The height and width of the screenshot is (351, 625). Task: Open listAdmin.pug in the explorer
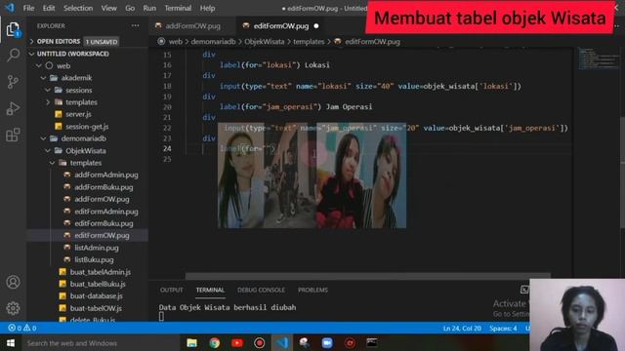(x=97, y=248)
